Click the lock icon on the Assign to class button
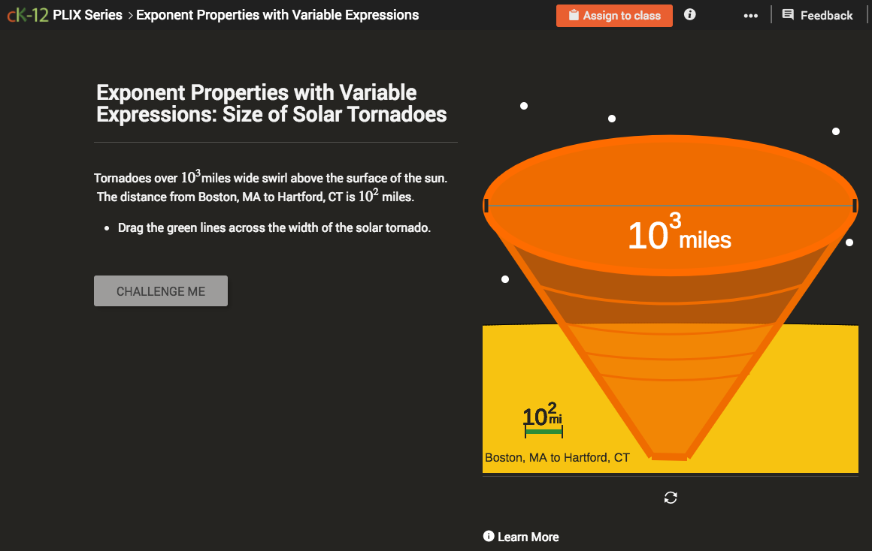This screenshot has width=872, height=551. 572,14
